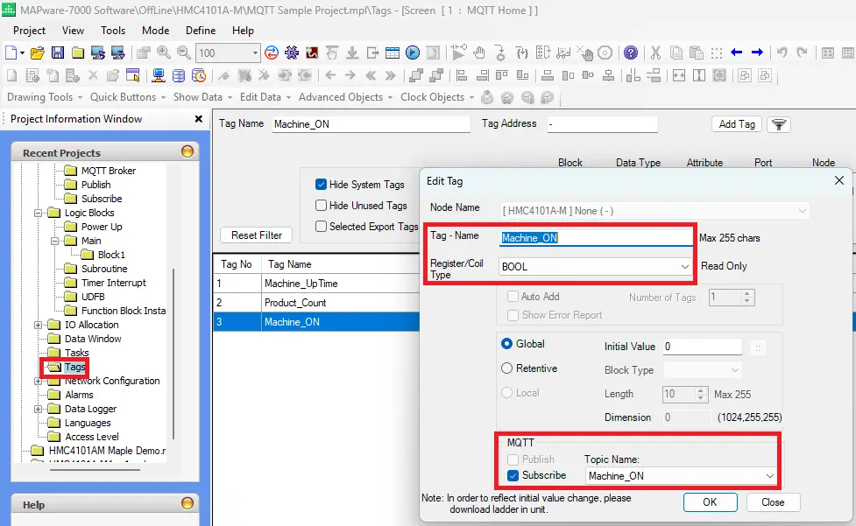Open the Define menu
The width and height of the screenshot is (856, 526).
[x=201, y=31]
